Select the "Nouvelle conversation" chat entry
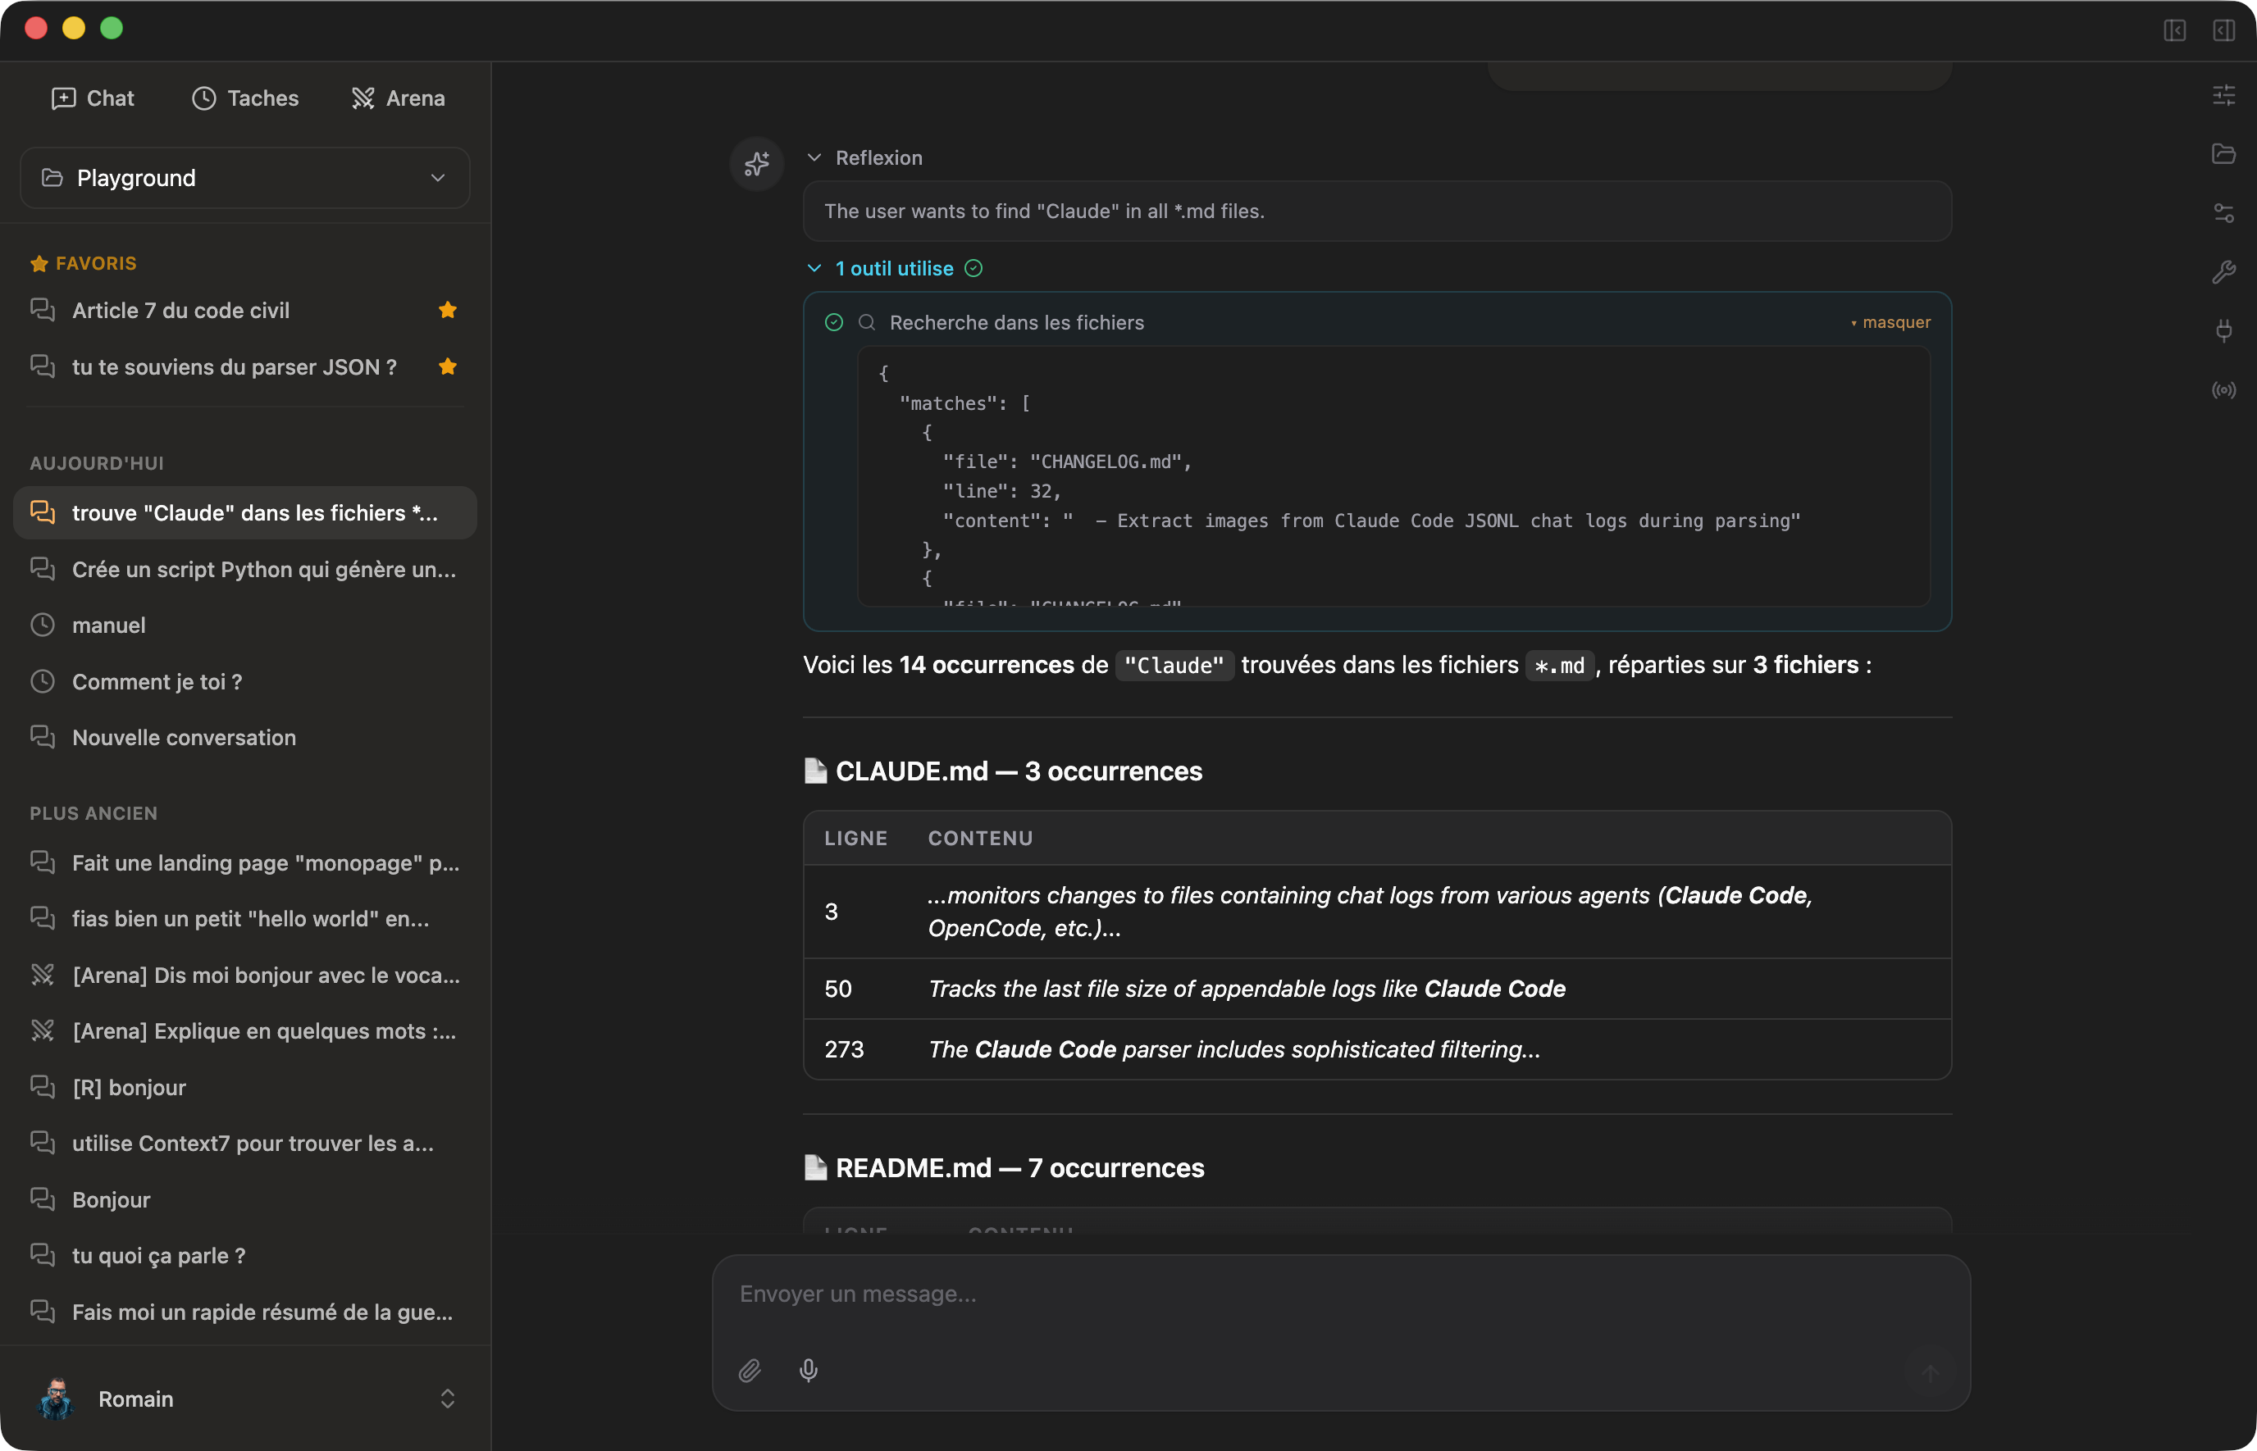This screenshot has width=2257, height=1451. pyautogui.click(x=184, y=738)
